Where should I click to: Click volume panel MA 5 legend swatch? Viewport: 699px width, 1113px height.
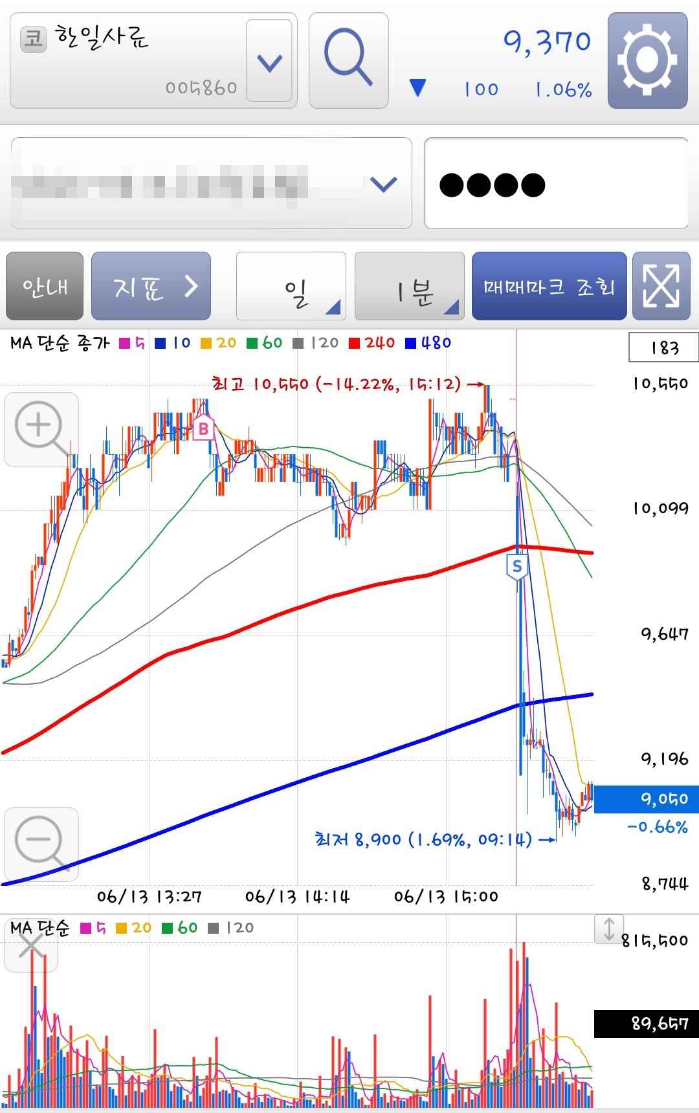[85, 929]
